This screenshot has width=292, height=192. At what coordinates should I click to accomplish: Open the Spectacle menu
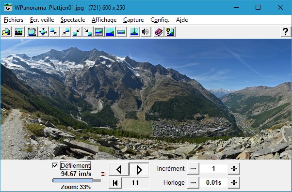pyautogui.click(x=73, y=20)
